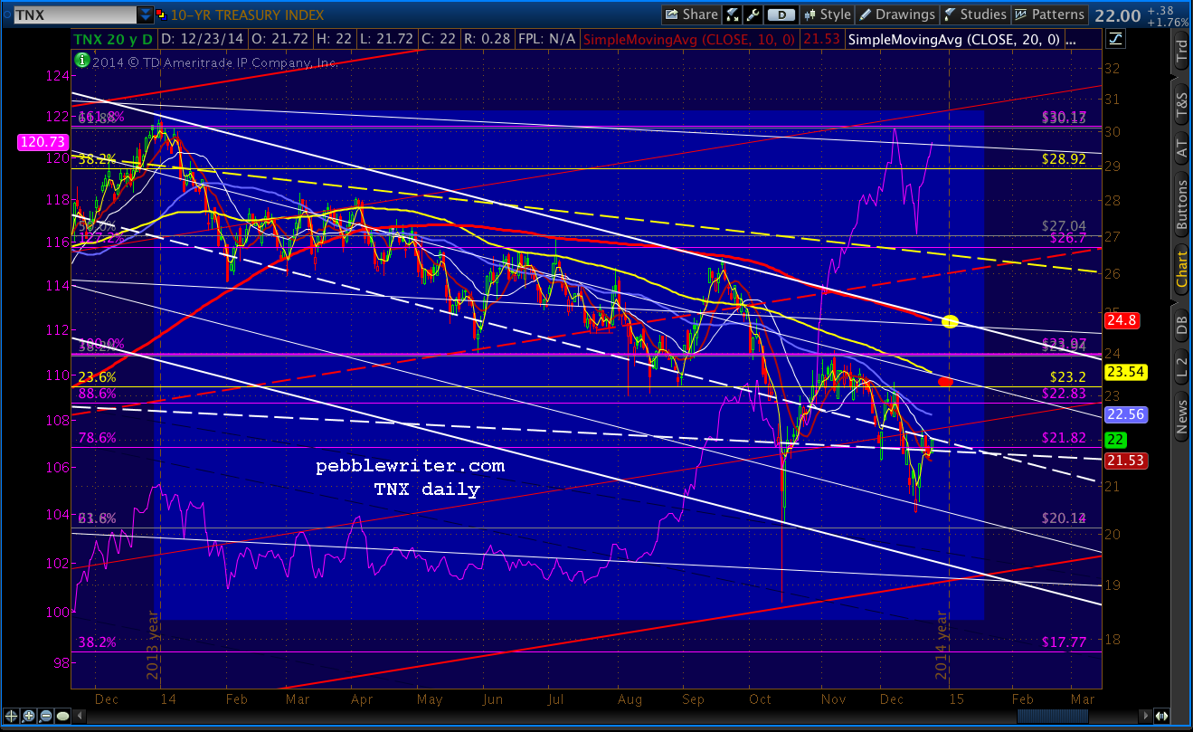Open the T&S side tab

pyautogui.click(x=1181, y=106)
